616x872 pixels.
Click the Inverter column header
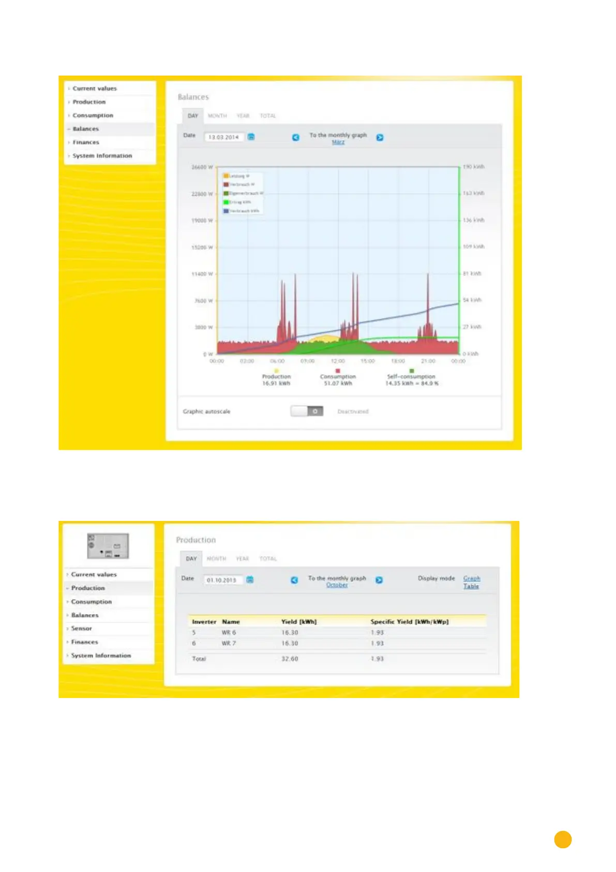click(204, 622)
